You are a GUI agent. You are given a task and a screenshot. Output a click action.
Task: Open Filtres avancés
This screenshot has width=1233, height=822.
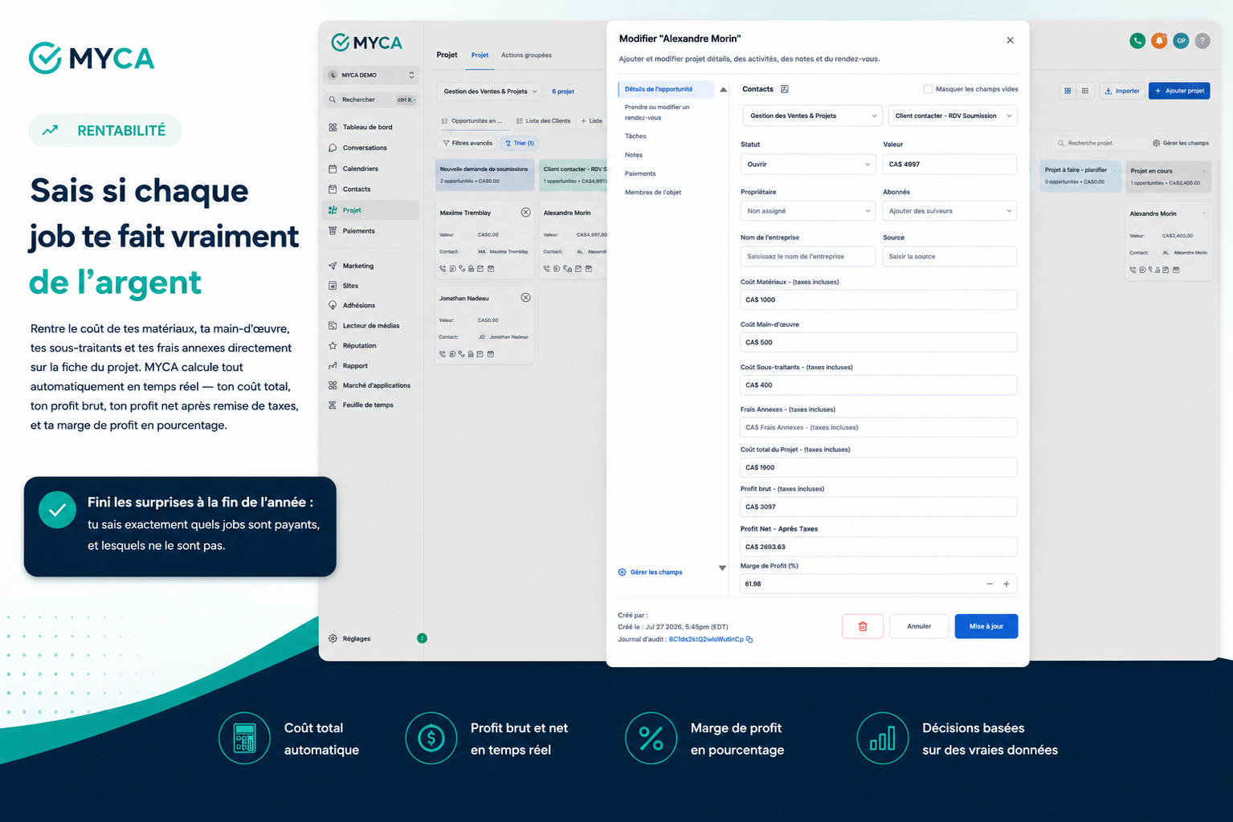click(467, 143)
